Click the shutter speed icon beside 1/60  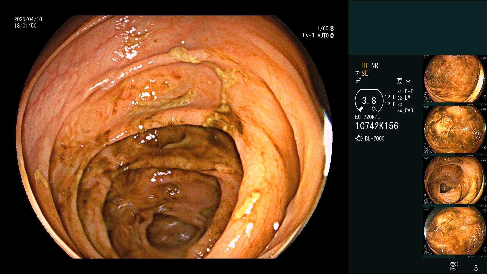pos(332,28)
